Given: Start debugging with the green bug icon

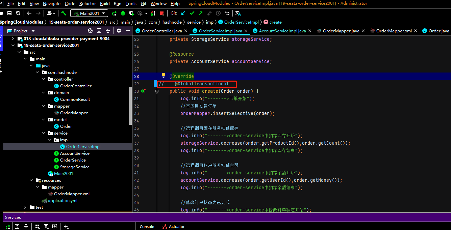Looking at the screenshot, I should coord(123,13).
